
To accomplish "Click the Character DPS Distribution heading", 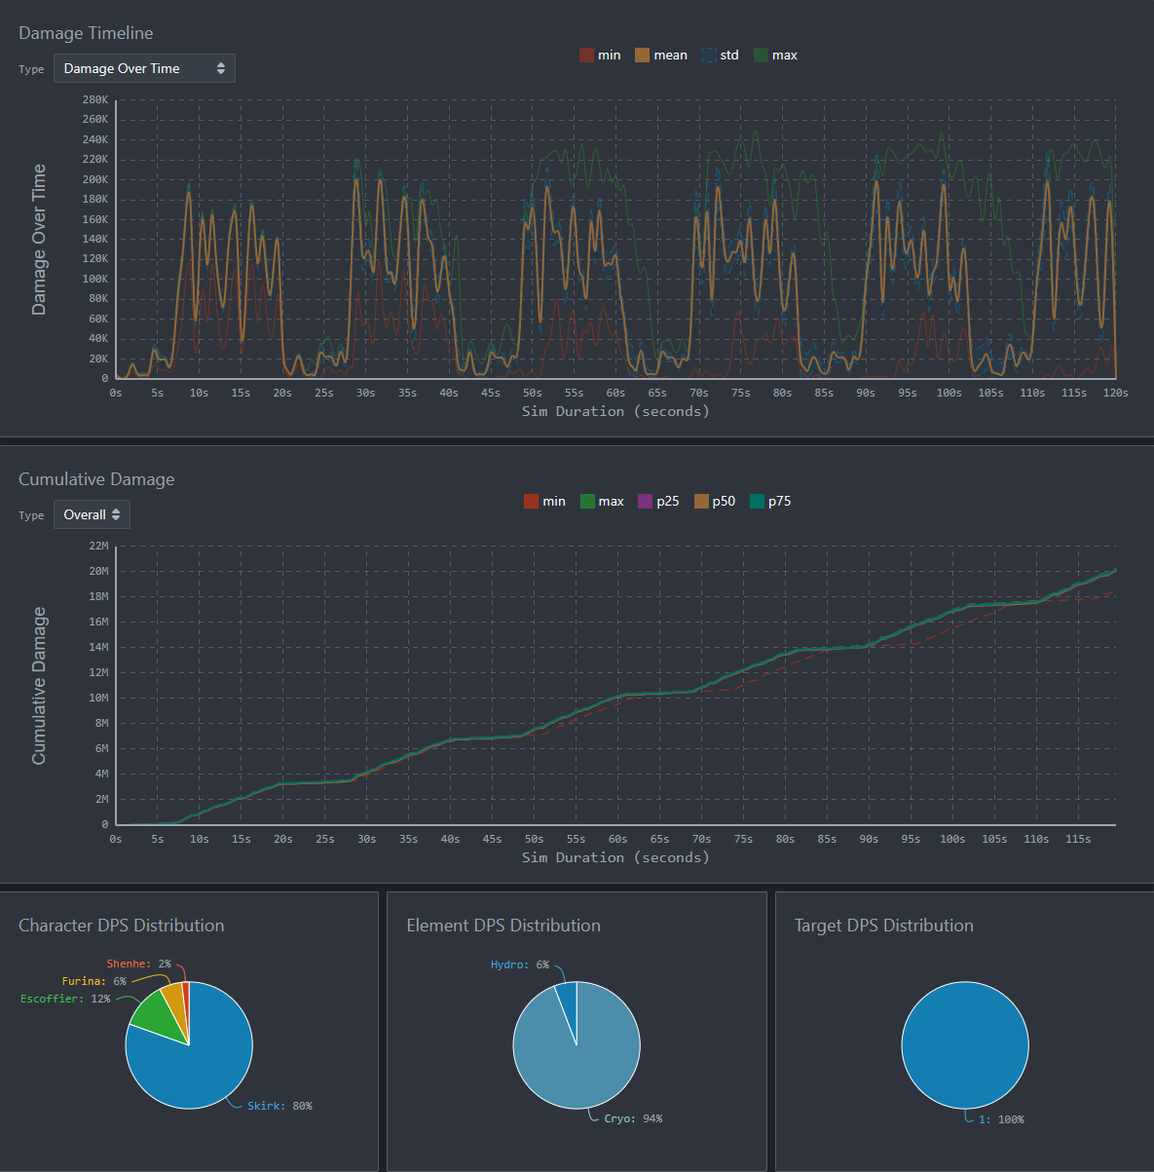I will pyautogui.click(x=122, y=926).
